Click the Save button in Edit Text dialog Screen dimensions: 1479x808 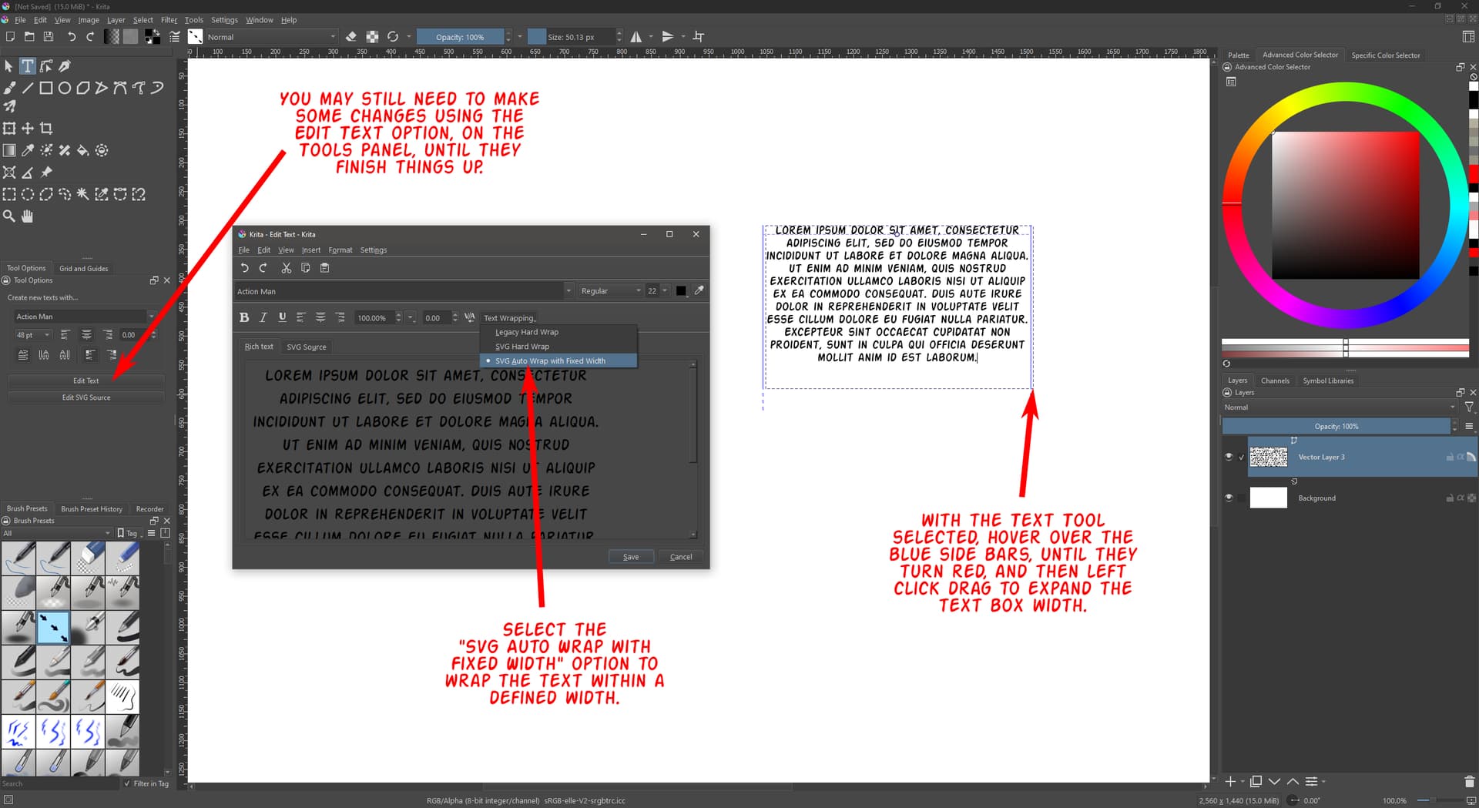click(x=631, y=557)
